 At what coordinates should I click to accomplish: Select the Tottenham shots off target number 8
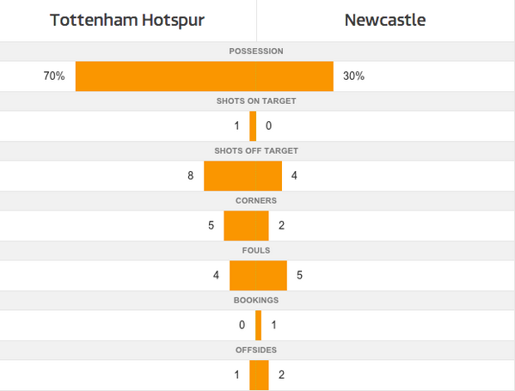coord(191,176)
